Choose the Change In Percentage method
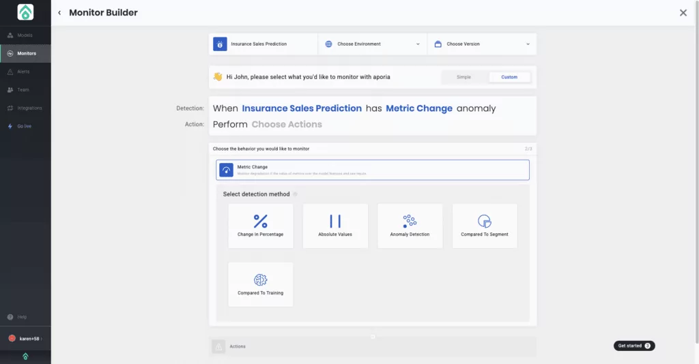 (x=260, y=226)
